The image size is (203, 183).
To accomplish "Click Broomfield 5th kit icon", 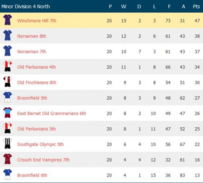I will click(x=8, y=98).
